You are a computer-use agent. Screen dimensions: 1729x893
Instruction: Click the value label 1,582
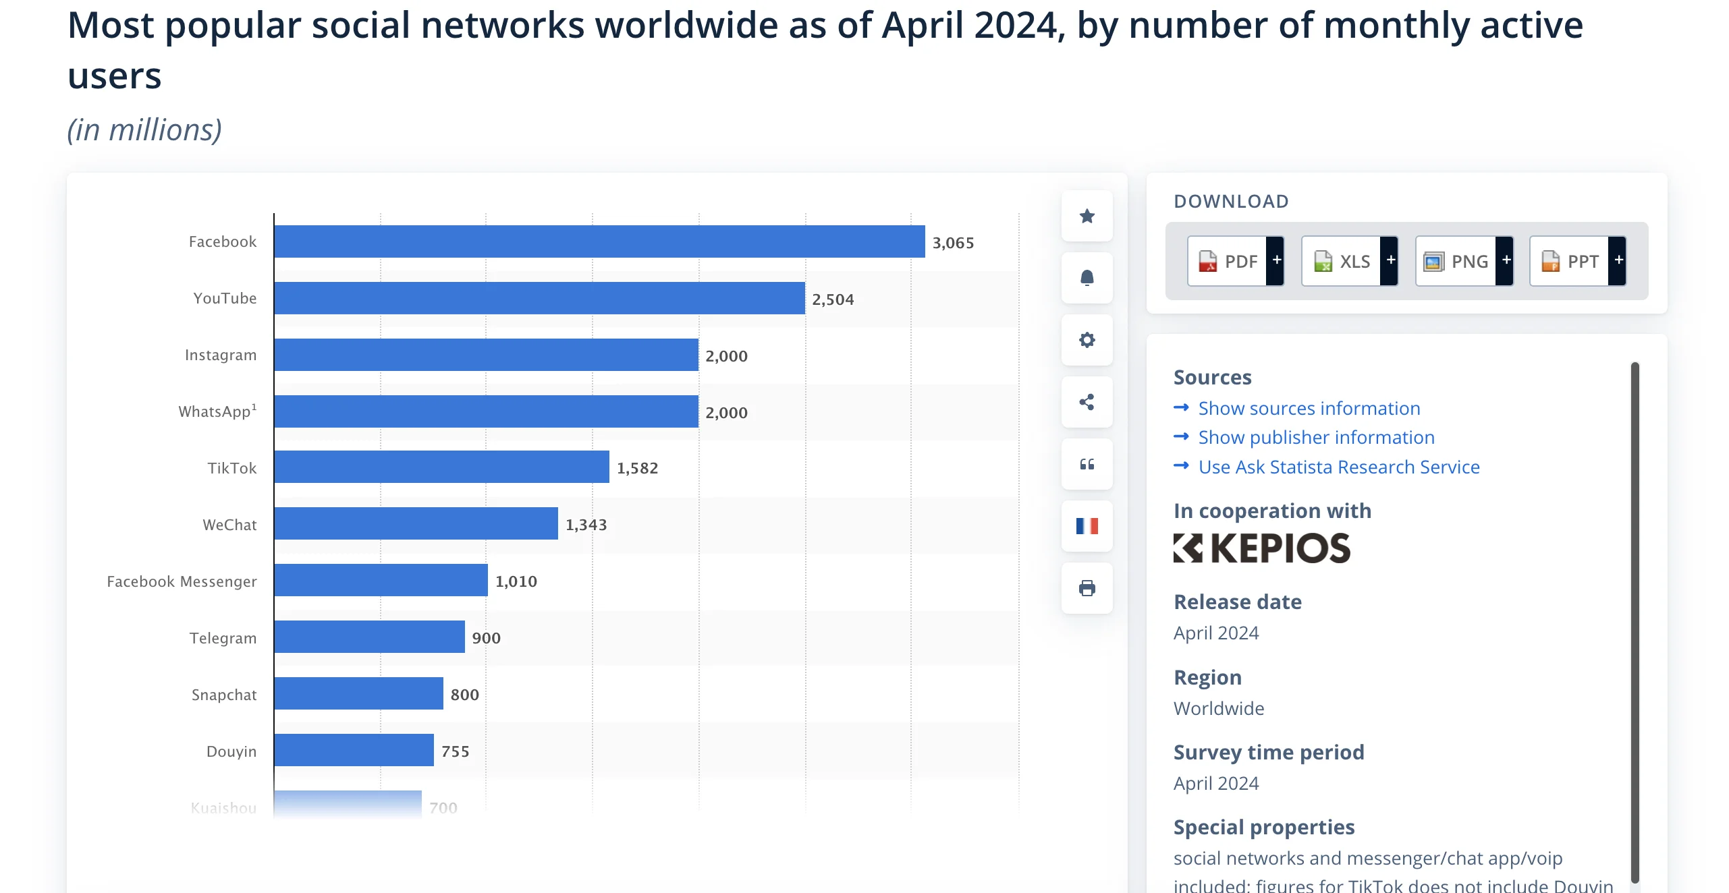click(637, 468)
